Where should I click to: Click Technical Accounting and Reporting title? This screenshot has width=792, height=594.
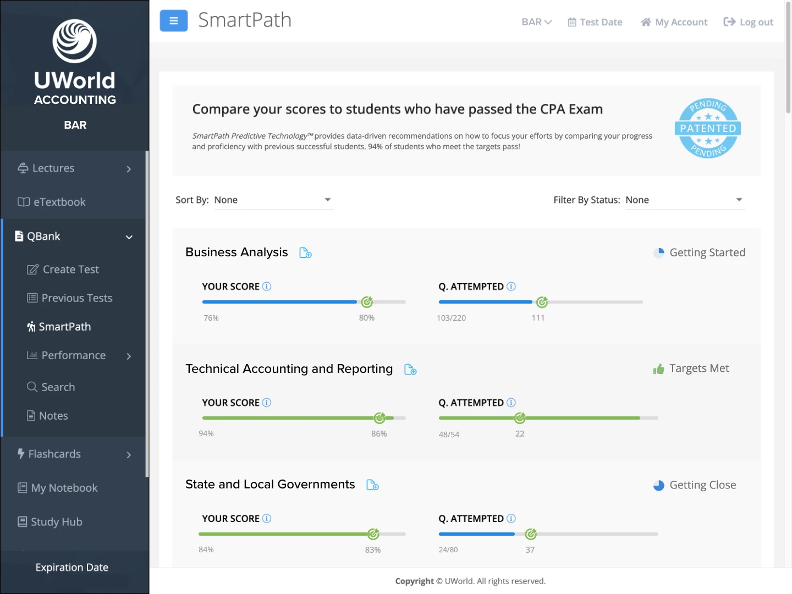[x=289, y=369]
